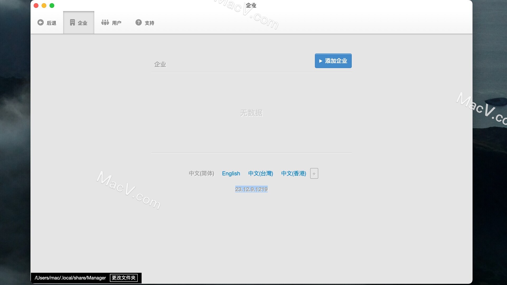The image size is (507, 285).
Task: Select the 企业 (Enterprise) tab
Action: (78, 22)
